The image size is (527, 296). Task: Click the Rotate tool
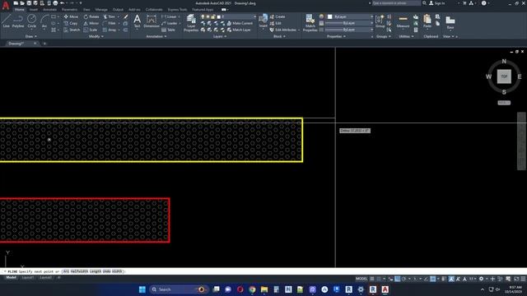click(x=91, y=16)
